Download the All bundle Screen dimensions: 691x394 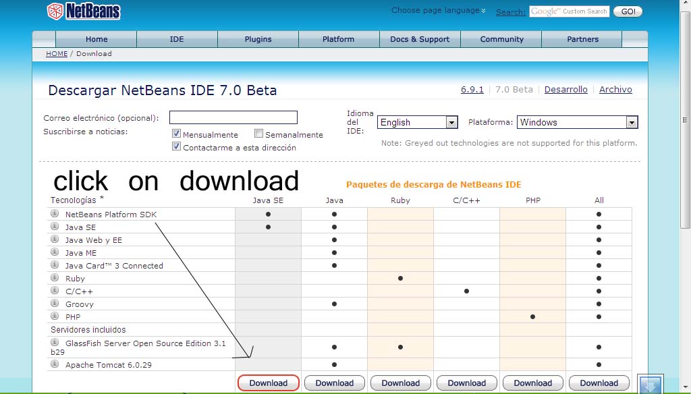599,383
